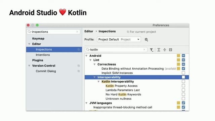Open the Keymap settings page
The height and width of the screenshot is (121, 215).
point(38,39)
